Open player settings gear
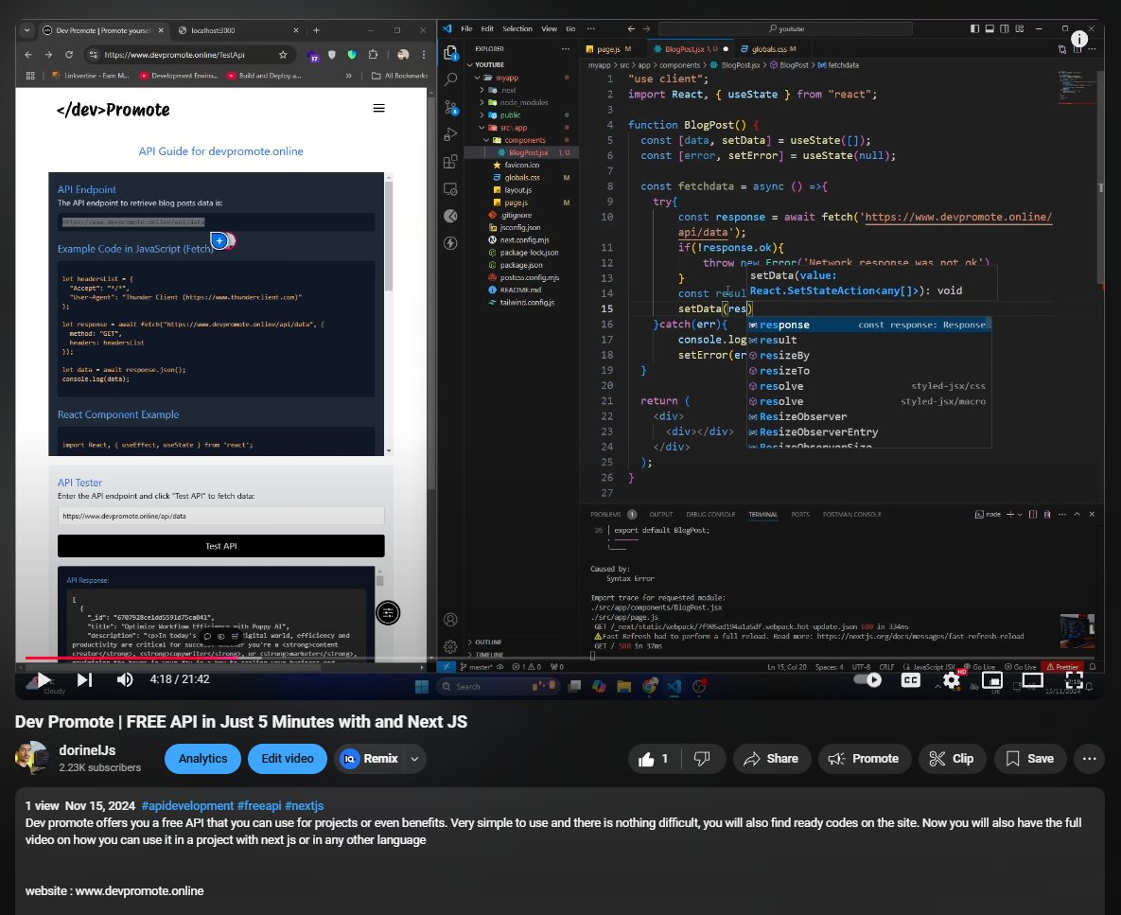 pos(952,679)
